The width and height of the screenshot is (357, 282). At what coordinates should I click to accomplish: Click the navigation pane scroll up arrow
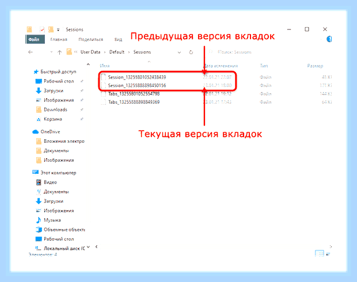click(x=88, y=64)
